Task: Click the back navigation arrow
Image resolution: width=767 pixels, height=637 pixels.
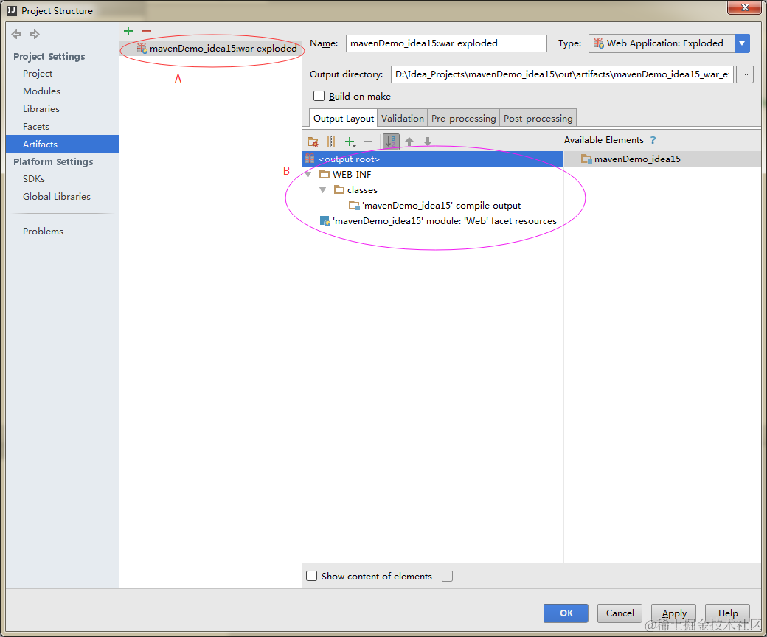Action: pyautogui.click(x=16, y=34)
